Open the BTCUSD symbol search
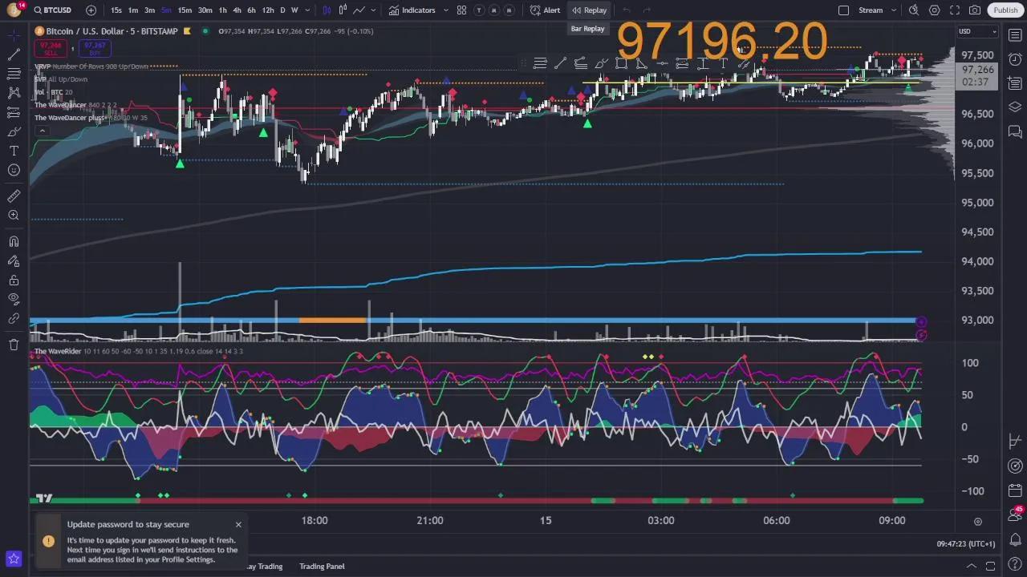The height and width of the screenshot is (577, 1027). [53, 10]
